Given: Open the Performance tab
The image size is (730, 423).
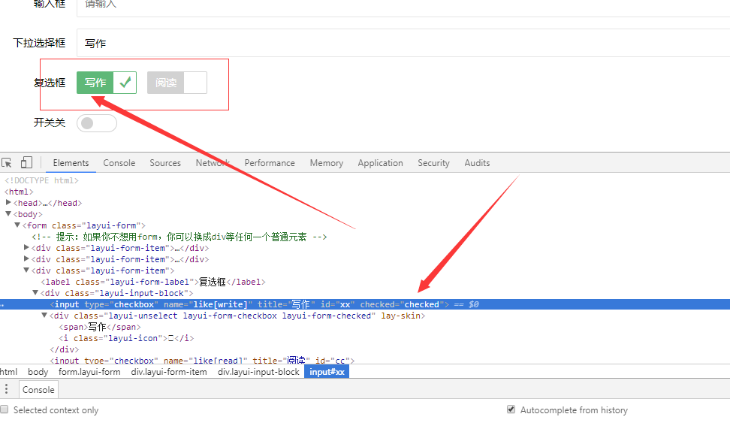Looking at the screenshot, I should click(270, 163).
